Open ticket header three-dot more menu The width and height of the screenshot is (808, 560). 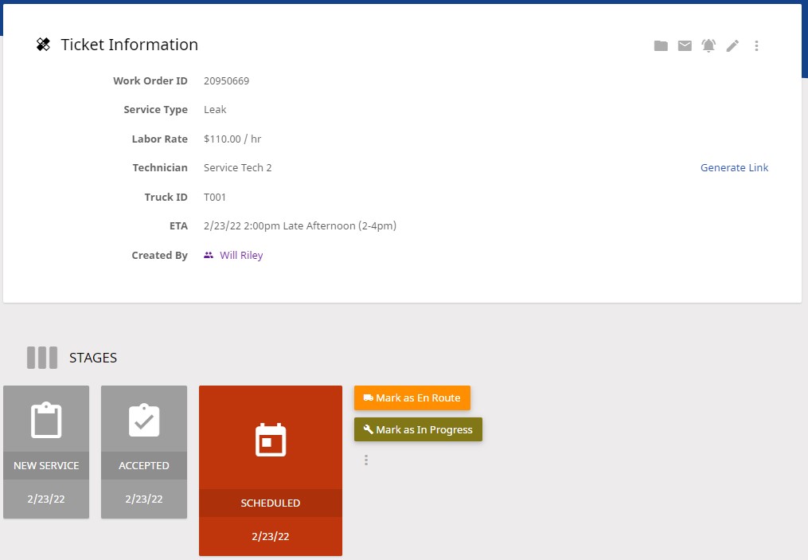click(x=756, y=46)
